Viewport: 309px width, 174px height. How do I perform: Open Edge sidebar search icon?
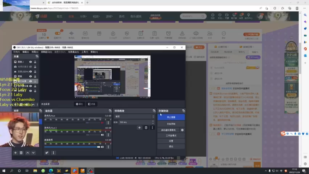(x=305, y=15)
